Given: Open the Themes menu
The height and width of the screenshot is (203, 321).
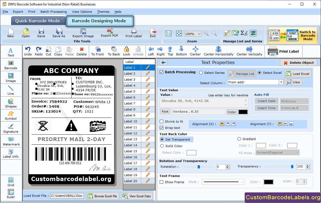Looking at the screenshot, I should point(103,12).
